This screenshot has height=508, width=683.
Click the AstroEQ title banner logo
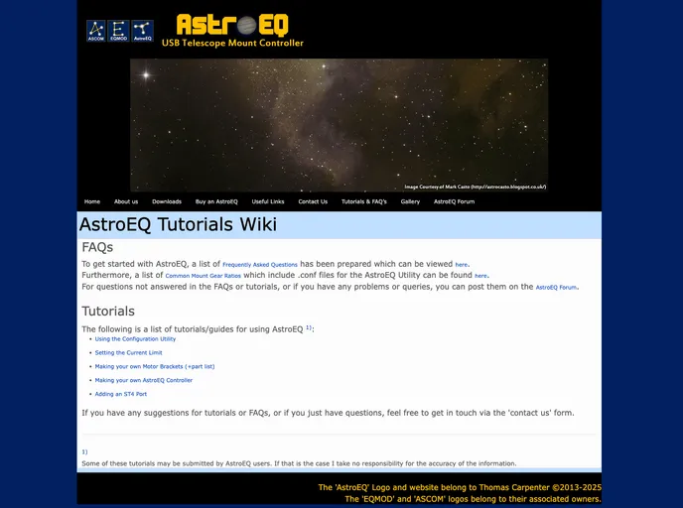232,25
